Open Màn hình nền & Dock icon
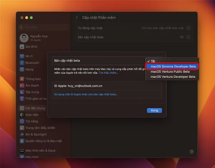The height and width of the screenshot is (168, 215). [22, 150]
